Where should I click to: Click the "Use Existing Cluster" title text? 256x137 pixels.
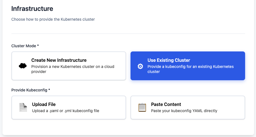pyautogui.click(x=169, y=60)
